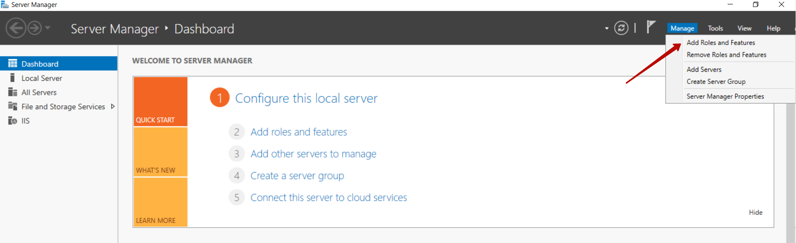Expand the File and Storage Services arrow
The image size is (796, 243).
click(x=113, y=107)
